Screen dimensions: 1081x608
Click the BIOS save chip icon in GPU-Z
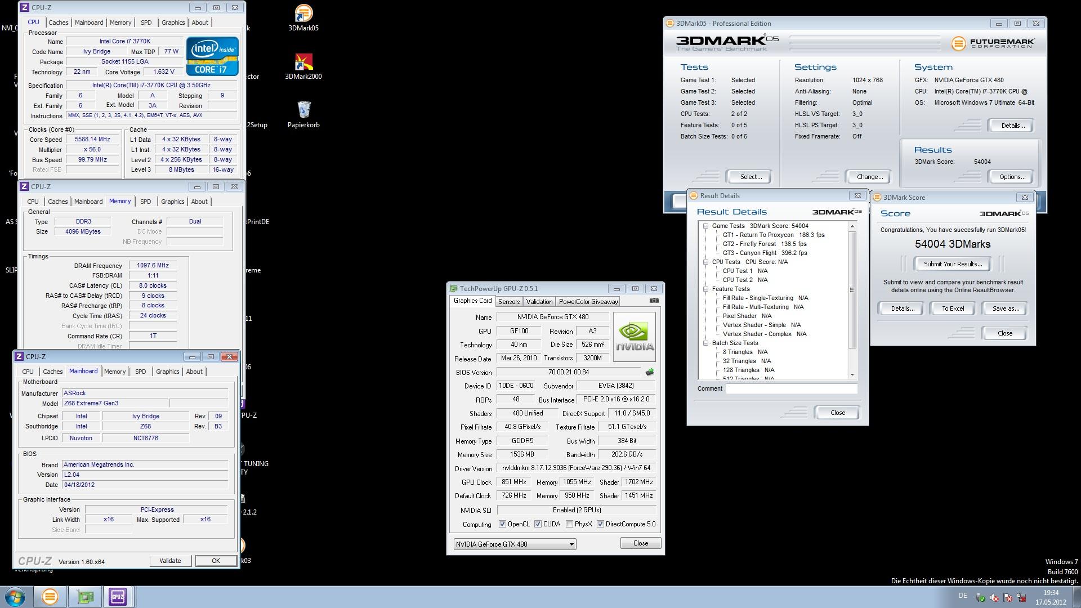(x=649, y=372)
